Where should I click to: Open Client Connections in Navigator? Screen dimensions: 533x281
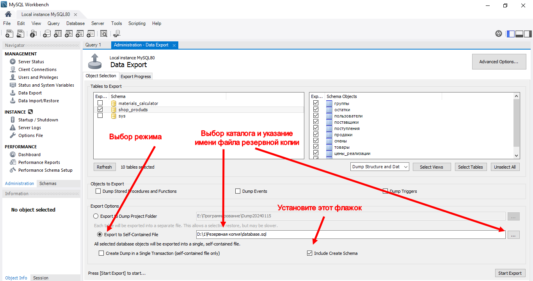coord(37,69)
